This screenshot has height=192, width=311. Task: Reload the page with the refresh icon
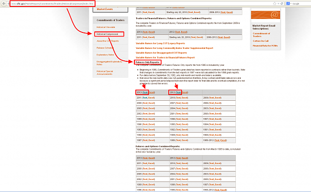[x=282, y=3]
